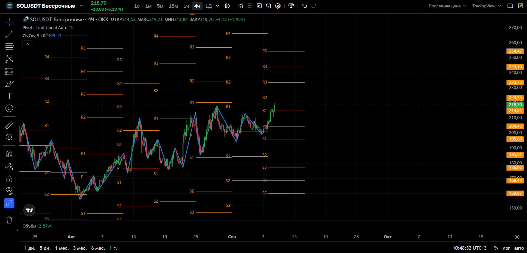Set chart range to 1 мес.

pyautogui.click(x=62, y=248)
